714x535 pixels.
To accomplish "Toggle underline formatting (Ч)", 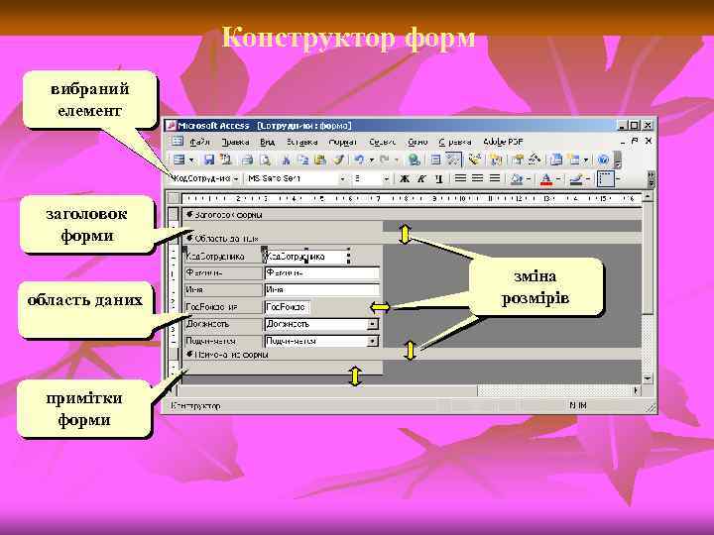I will pyautogui.click(x=439, y=178).
